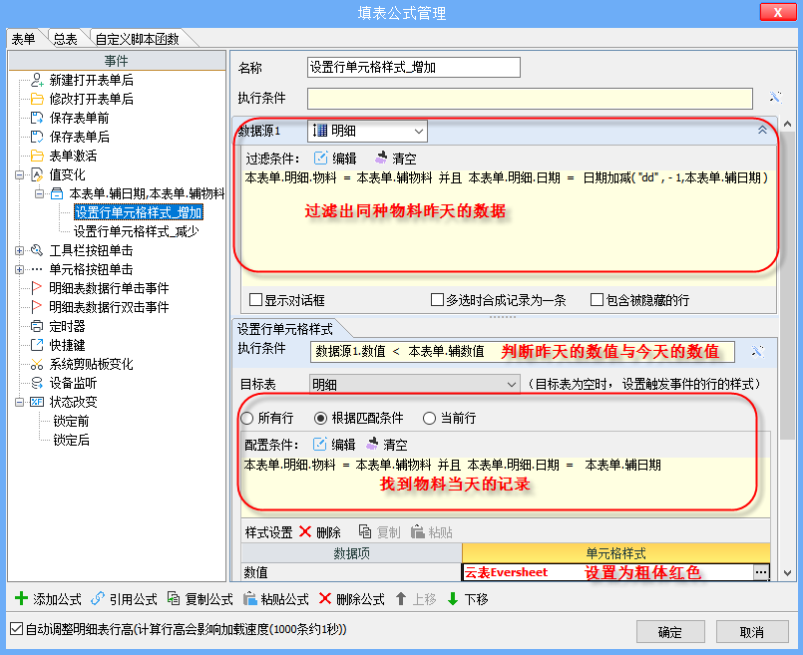
Task: Click the 状态改变 icon
Action: click(37, 402)
